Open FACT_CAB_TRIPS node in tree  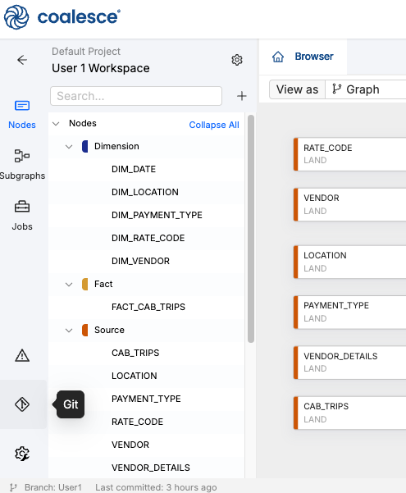(x=148, y=307)
